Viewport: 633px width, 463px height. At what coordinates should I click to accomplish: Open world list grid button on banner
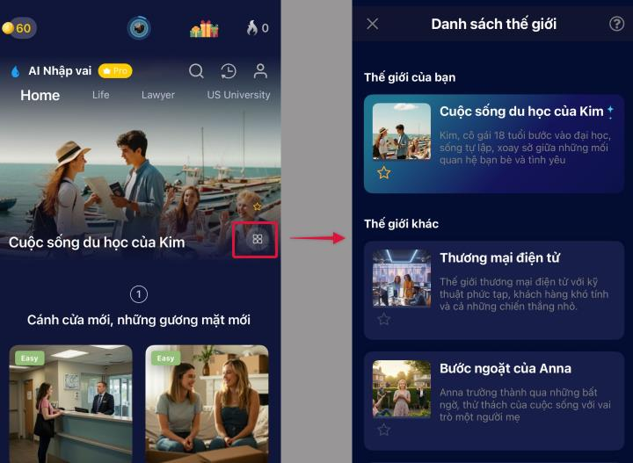click(x=257, y=239)
